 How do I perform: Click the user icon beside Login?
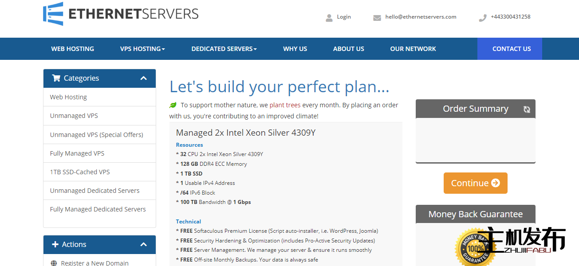(329, 18)
